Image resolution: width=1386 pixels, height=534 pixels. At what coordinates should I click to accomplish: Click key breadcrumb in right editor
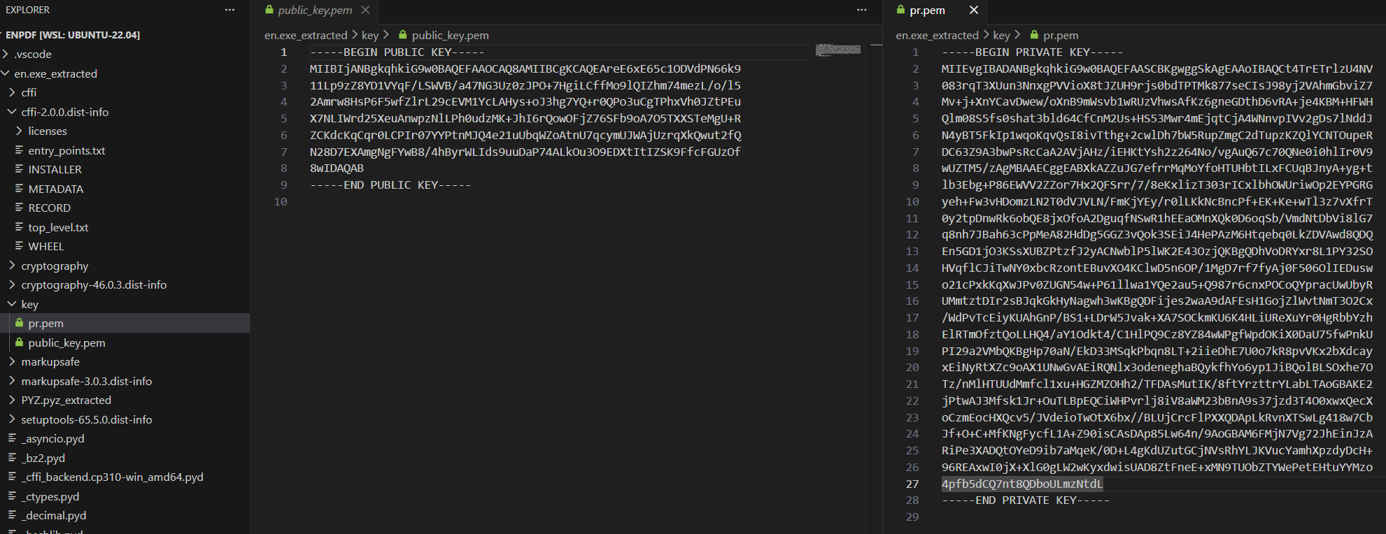(1001, 35)
